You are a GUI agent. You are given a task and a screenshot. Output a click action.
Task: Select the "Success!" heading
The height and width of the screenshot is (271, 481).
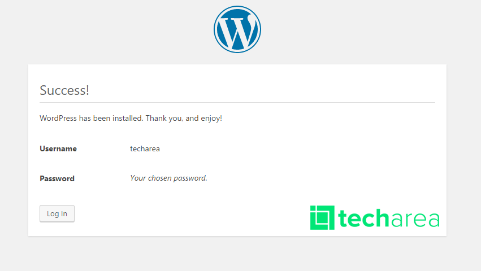64,90
